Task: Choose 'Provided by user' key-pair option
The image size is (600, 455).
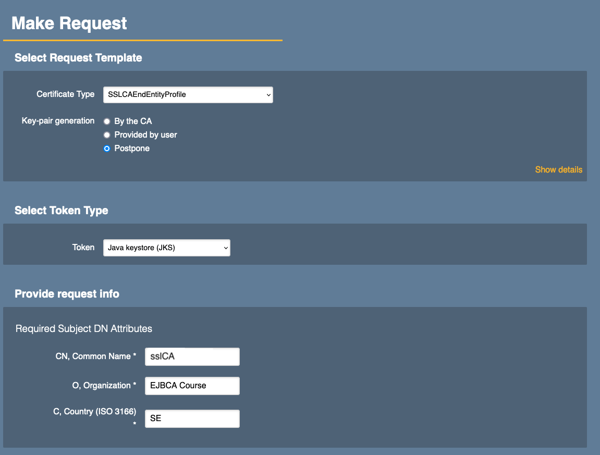Action: click(107, 135)
